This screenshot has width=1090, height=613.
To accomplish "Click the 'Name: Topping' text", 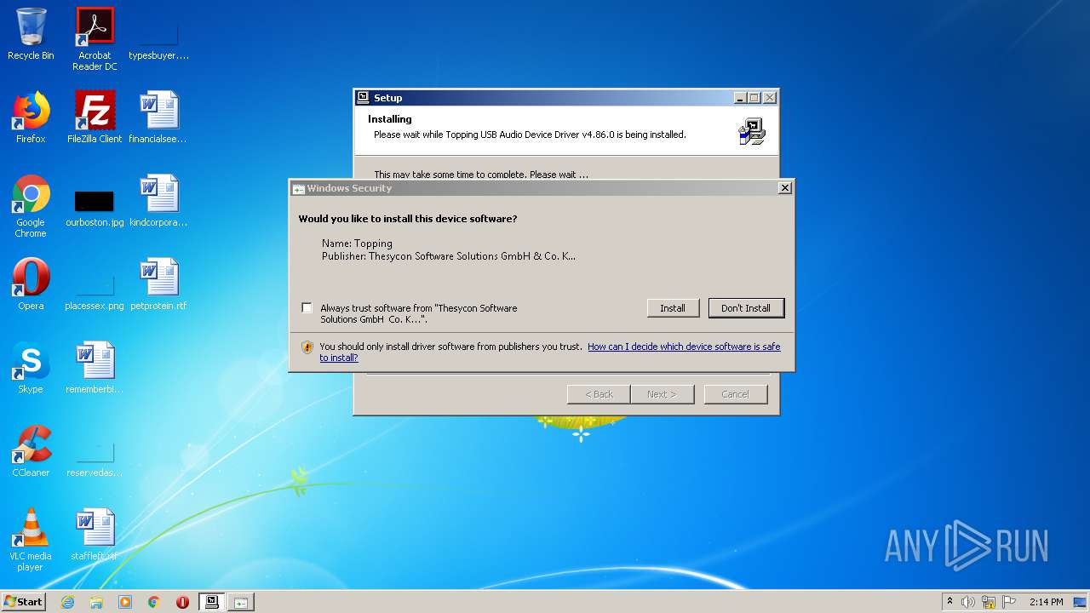I will click(x=357, y=243).
